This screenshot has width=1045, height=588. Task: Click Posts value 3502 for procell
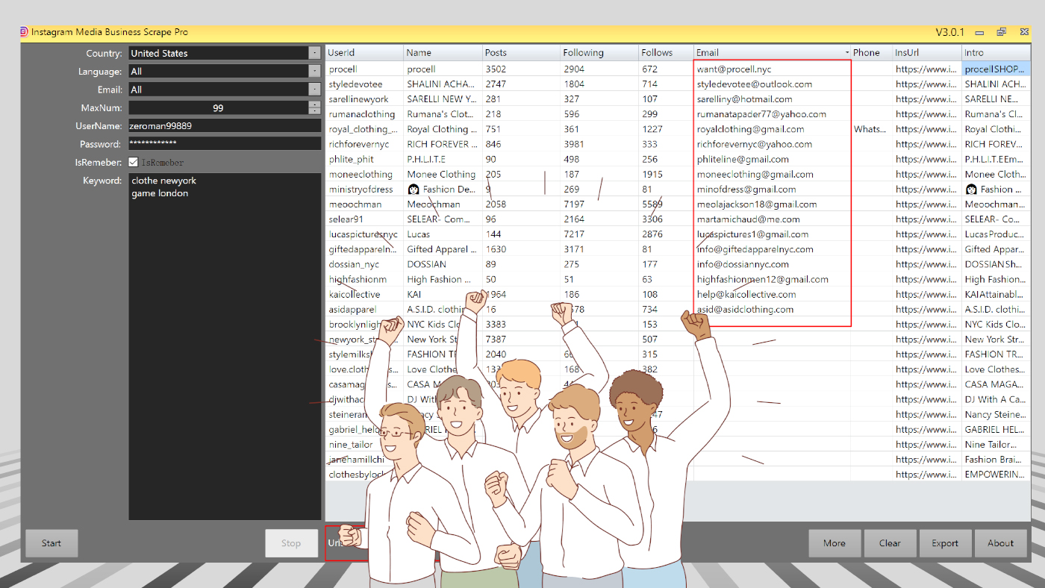tap(522, 69)
